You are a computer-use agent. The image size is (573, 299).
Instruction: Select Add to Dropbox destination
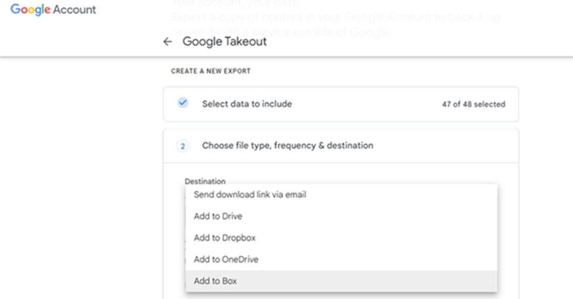[x=341, y=238]
